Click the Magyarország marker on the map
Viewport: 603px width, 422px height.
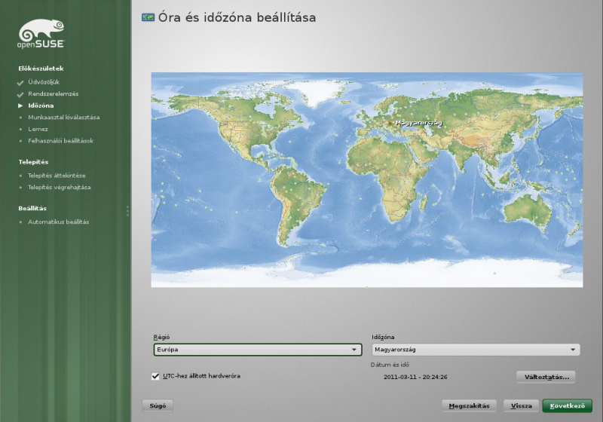tap(391, 122)
